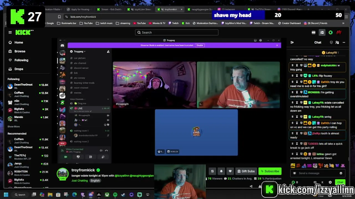Open Jerqo recommended channel
The image size is (355, 199).
pyautogui.click(x=28, y=165)
